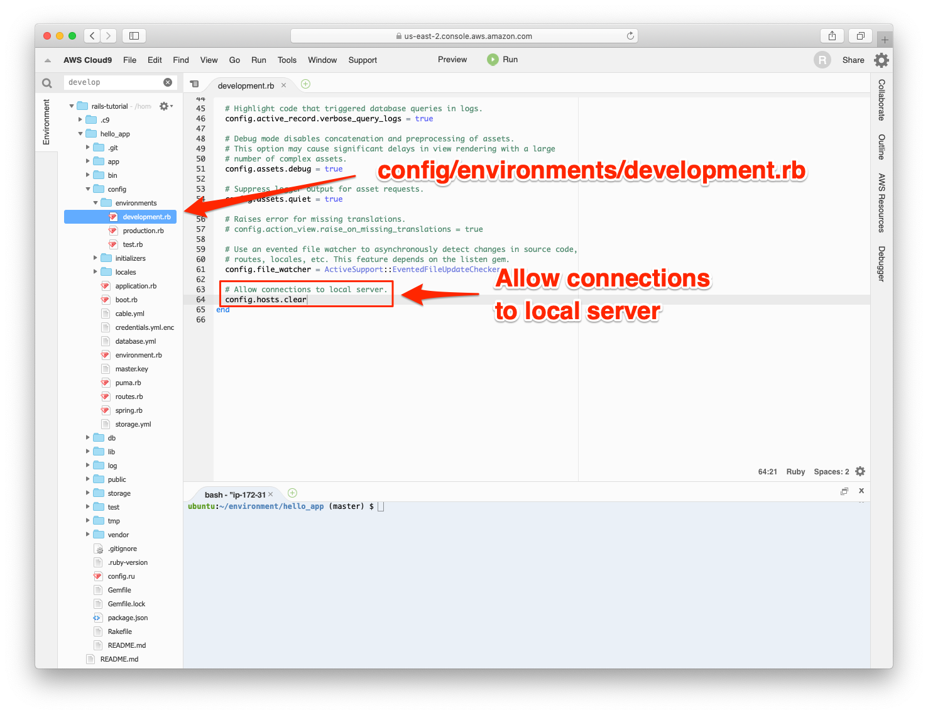928x715 pixels.
Task: Toggle the Environment side panel
Action: click(x=46, y=122)
